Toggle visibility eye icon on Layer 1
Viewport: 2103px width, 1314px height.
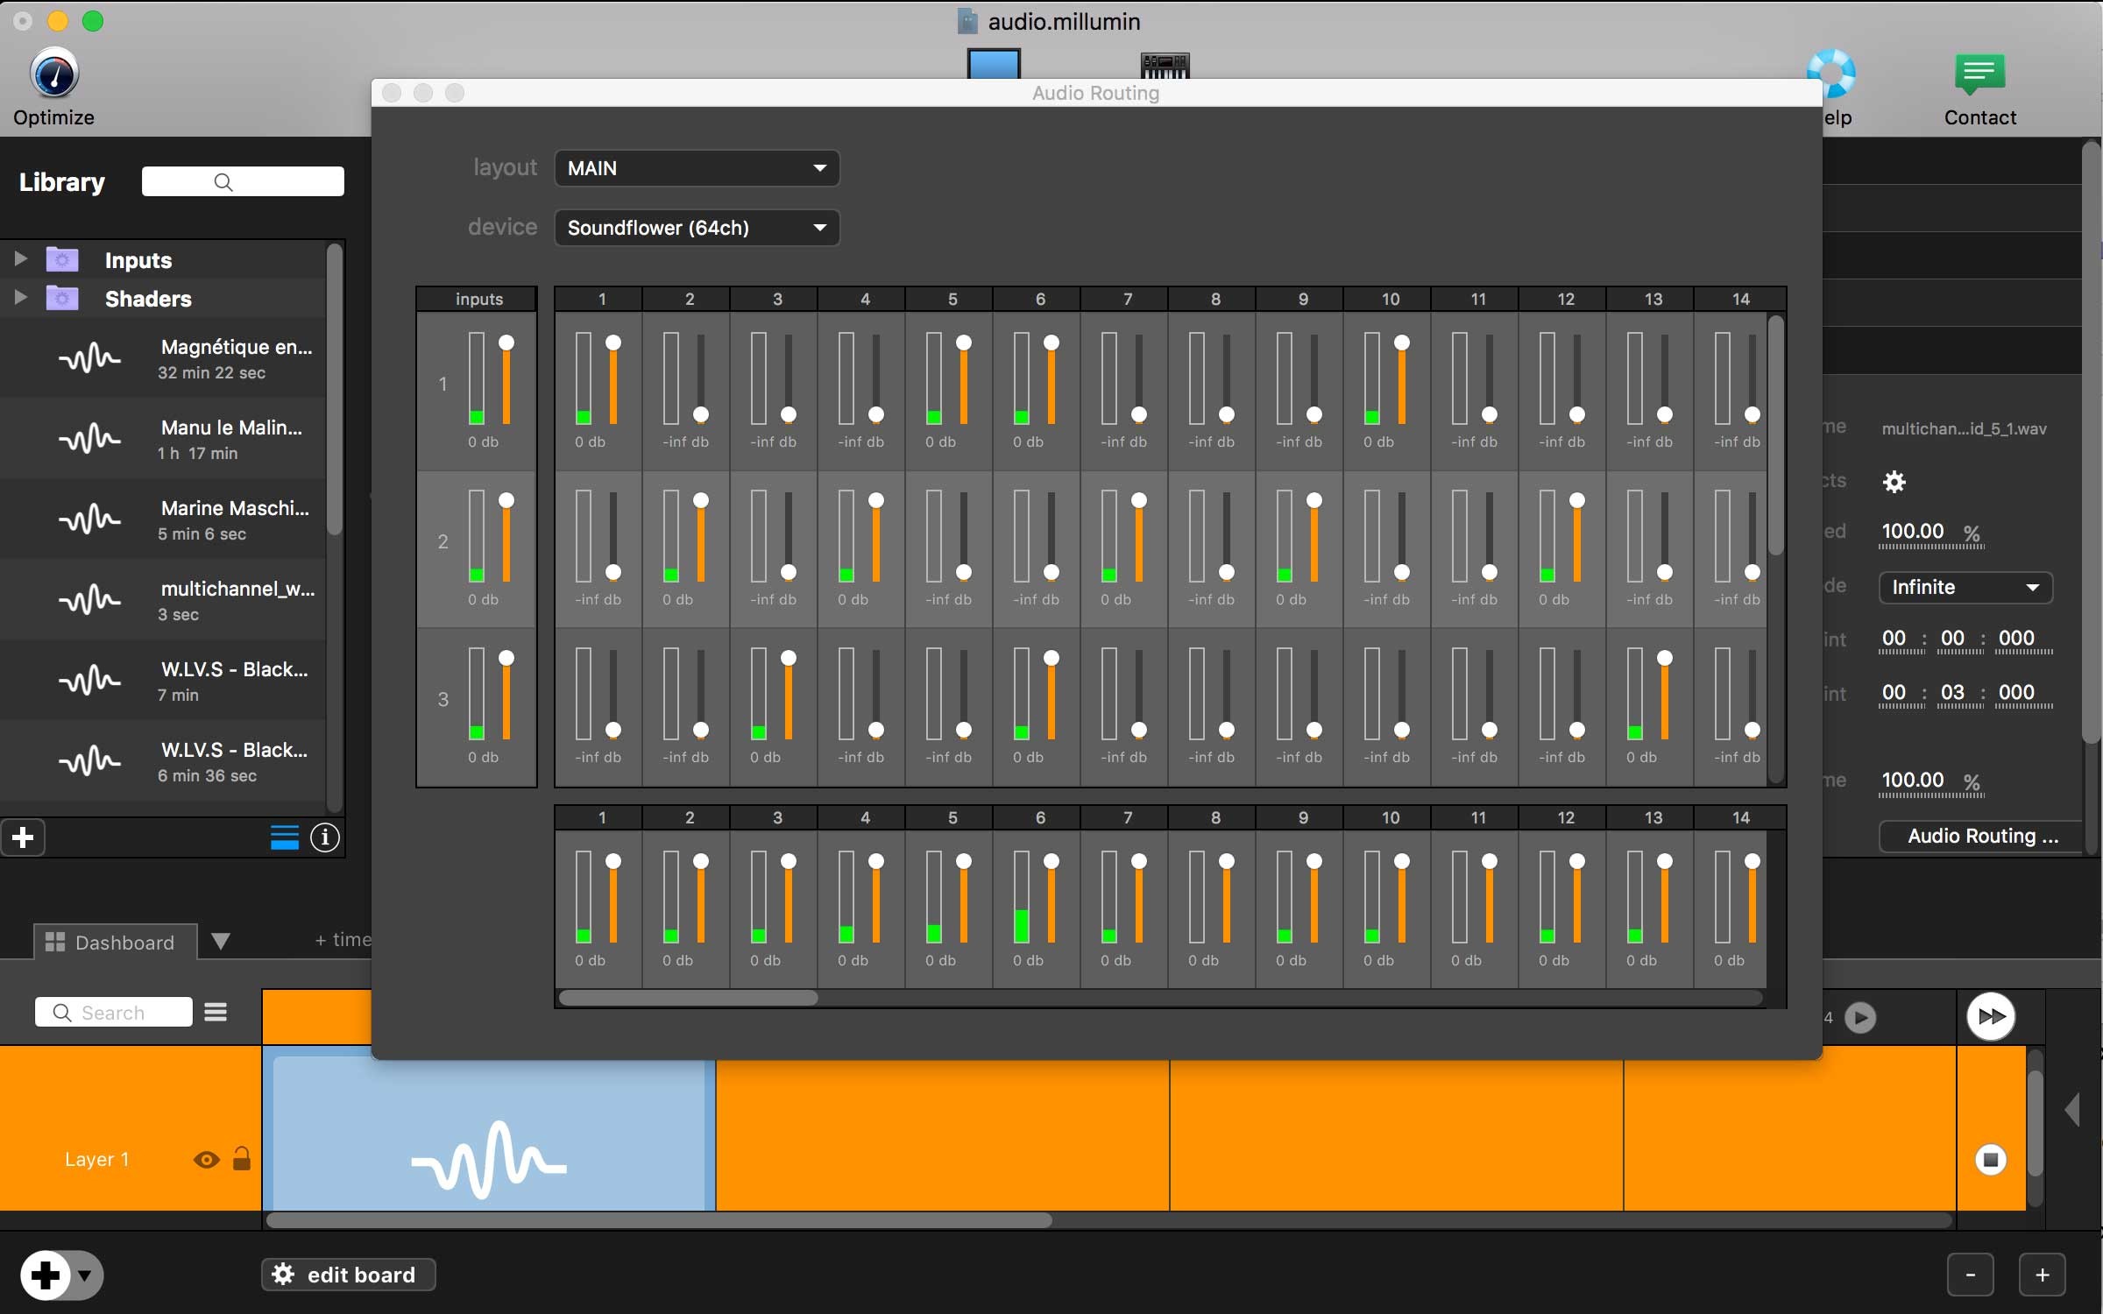tap(208, 1160)
